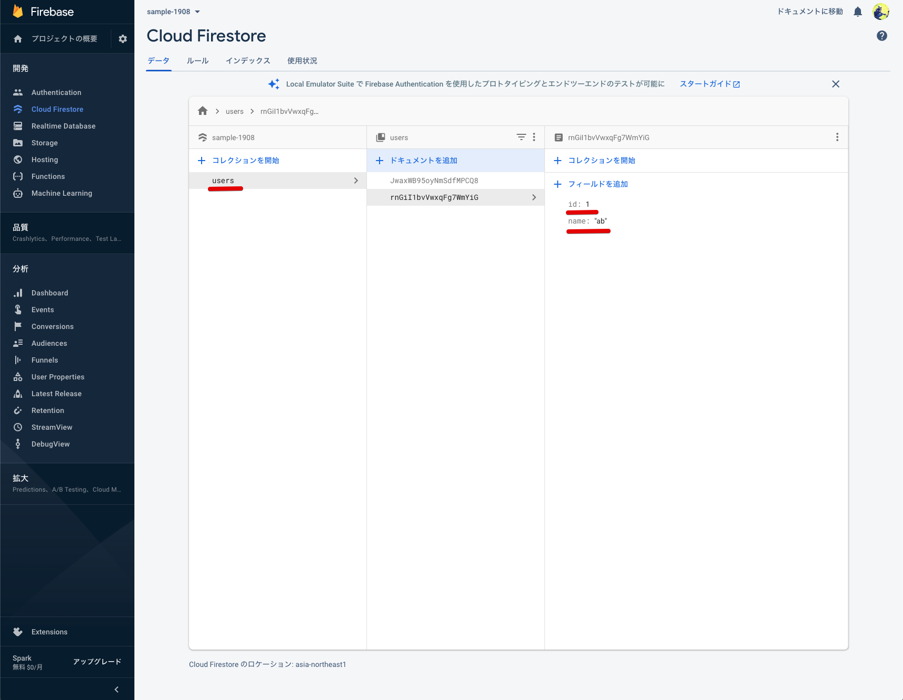Open users collection three-dot menu
The height and width of the screenshot is (700, 903).
click(x=534, y=137)
